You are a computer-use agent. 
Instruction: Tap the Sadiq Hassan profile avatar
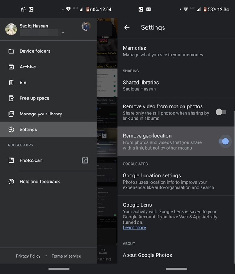[x=11, y=29]
